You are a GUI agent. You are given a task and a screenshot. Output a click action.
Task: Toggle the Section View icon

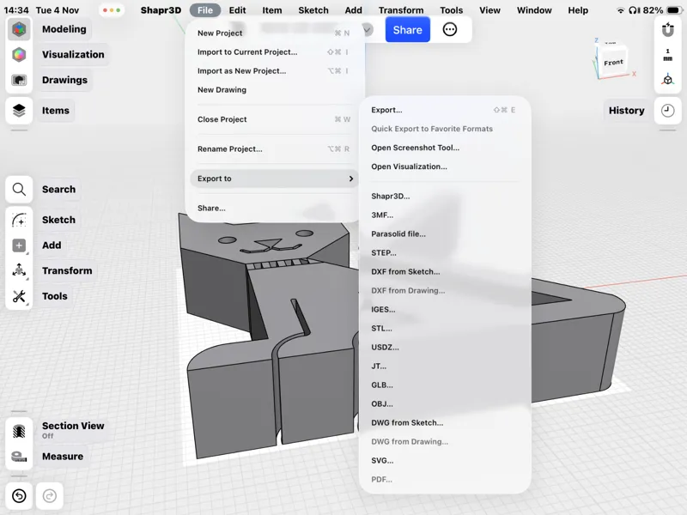pyautogui.click(x=19, y=431)
